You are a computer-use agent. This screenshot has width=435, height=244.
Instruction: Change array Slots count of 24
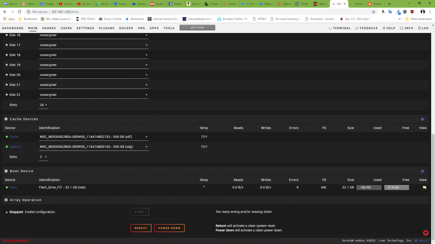[x=43, y=105]
